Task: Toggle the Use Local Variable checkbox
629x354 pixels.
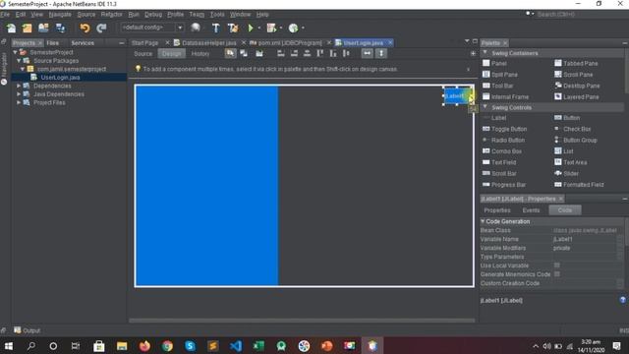Action: pos(557,265)
